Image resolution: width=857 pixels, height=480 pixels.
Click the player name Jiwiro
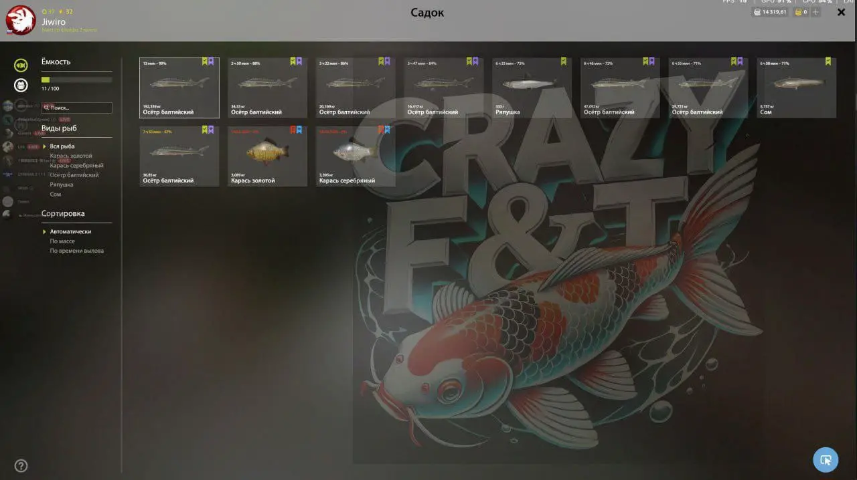pyautogui.click(x=54, y=22)
